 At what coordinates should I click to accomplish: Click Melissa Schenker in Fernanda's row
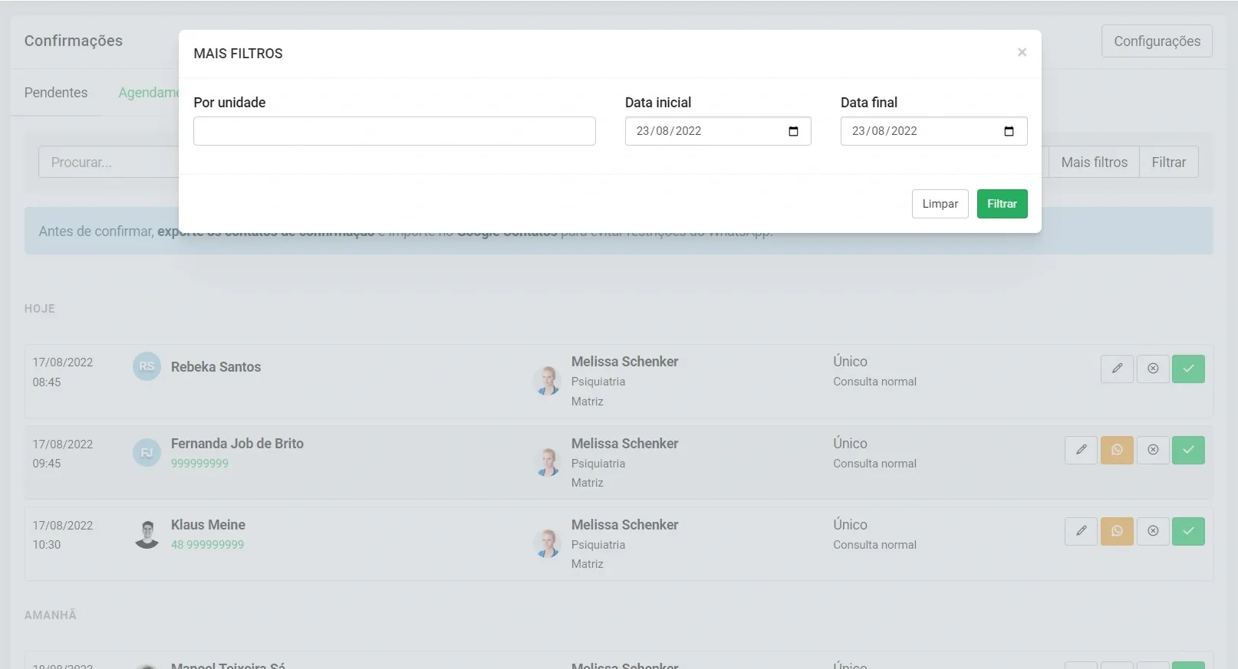coord(624,444)
